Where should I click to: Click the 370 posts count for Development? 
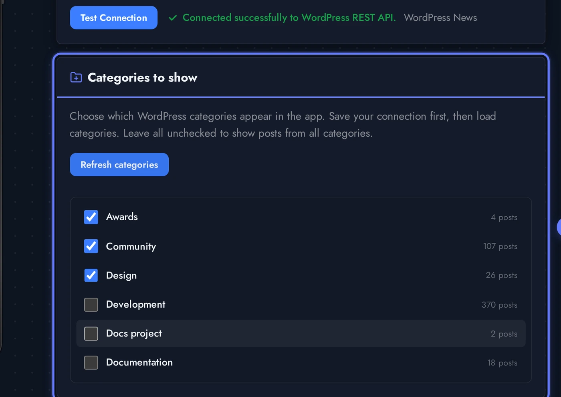[499, 304]
